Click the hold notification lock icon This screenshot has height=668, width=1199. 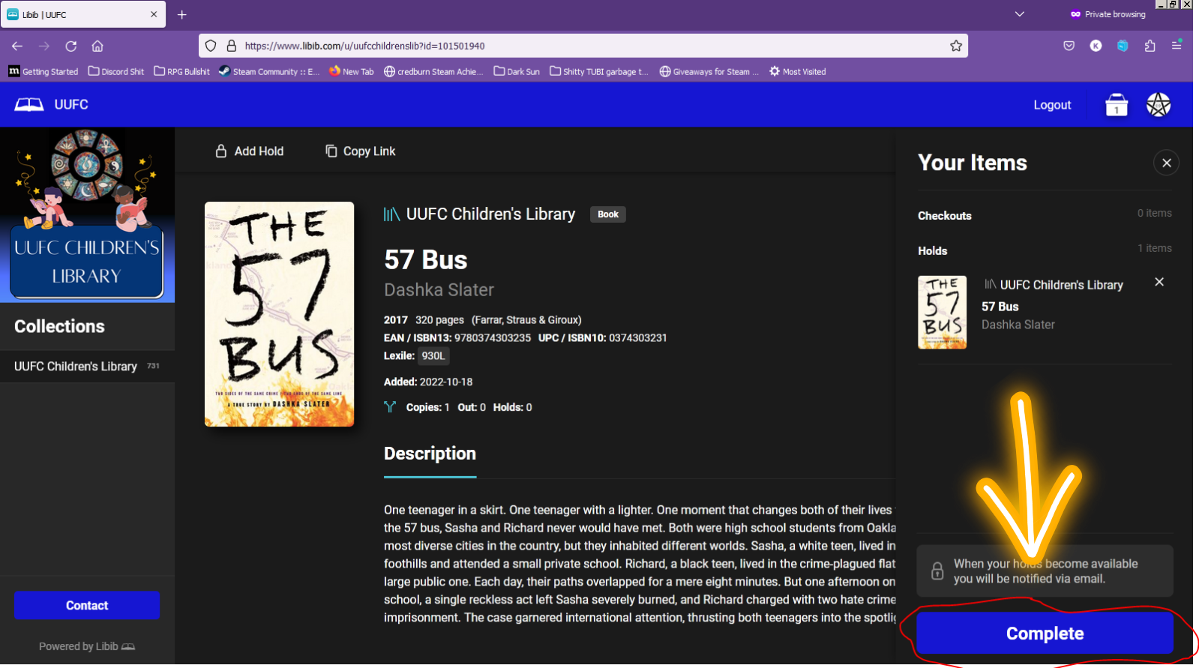click(x=937, y=571)
